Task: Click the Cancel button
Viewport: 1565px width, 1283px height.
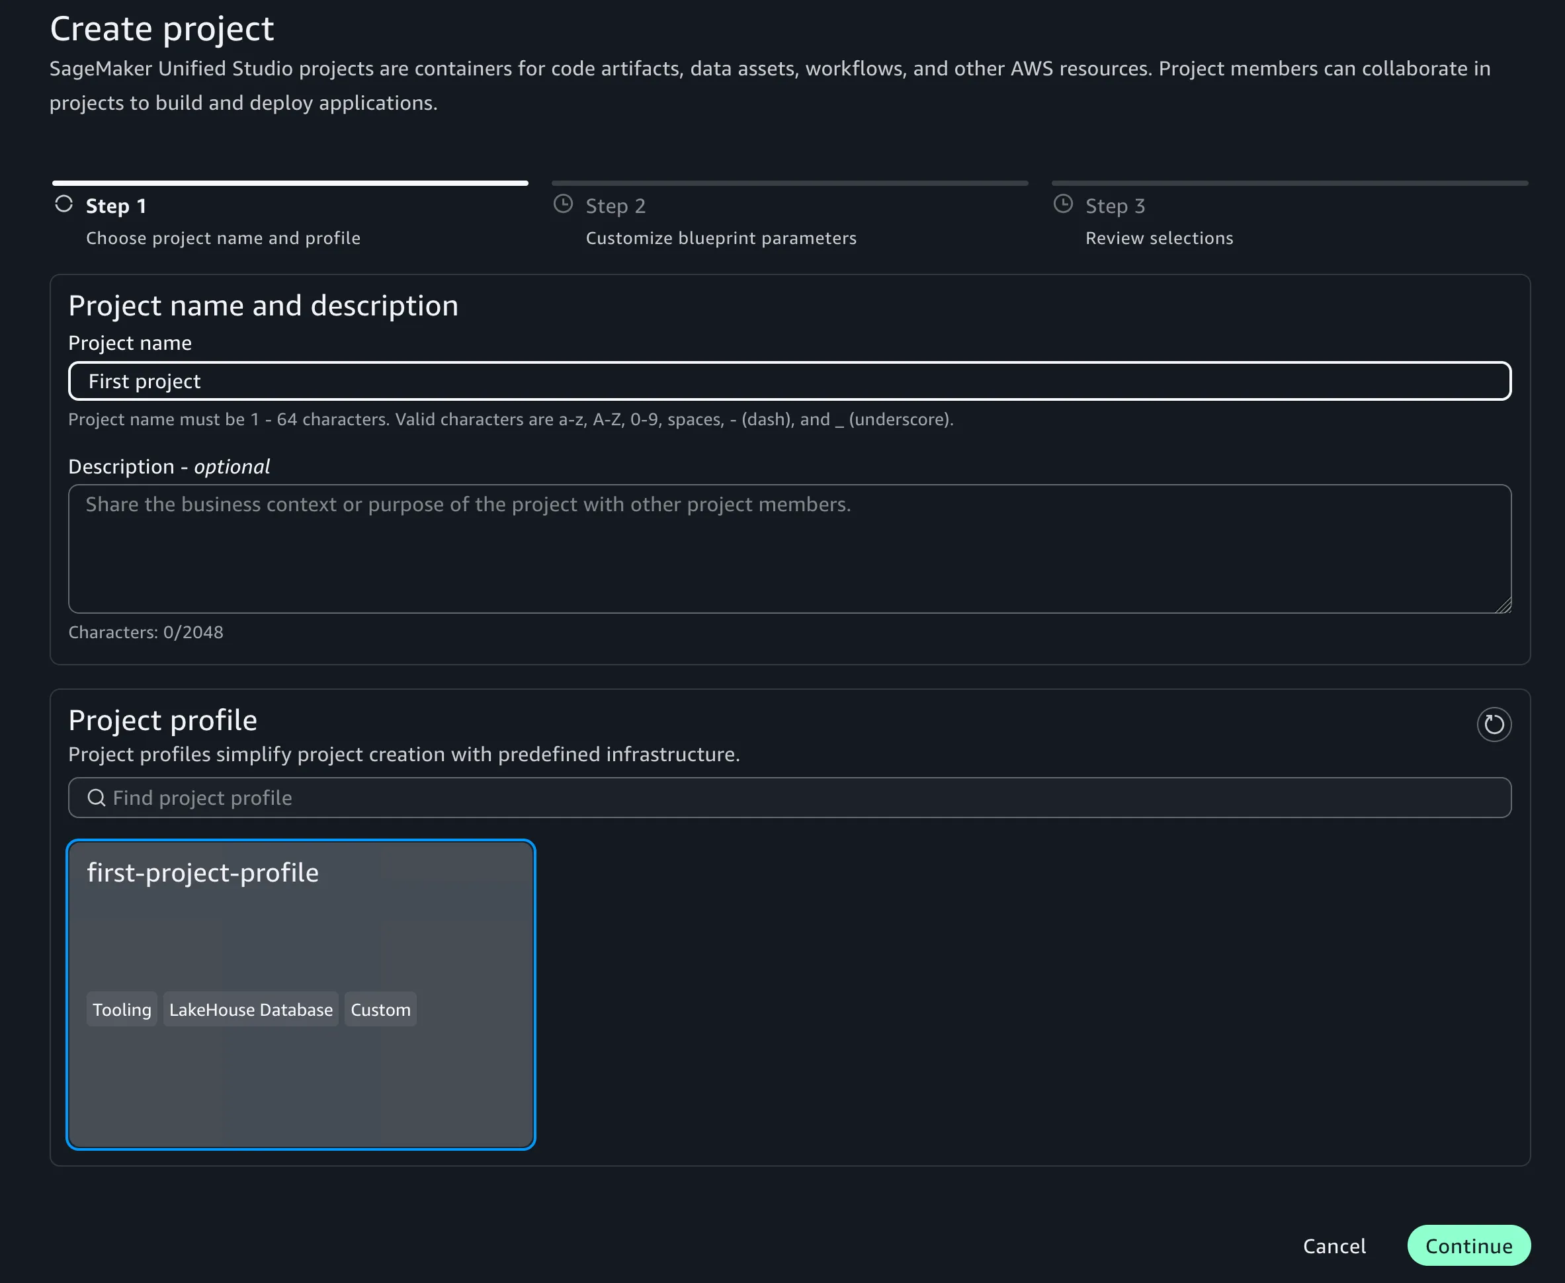Action: pos(1333,1246)
